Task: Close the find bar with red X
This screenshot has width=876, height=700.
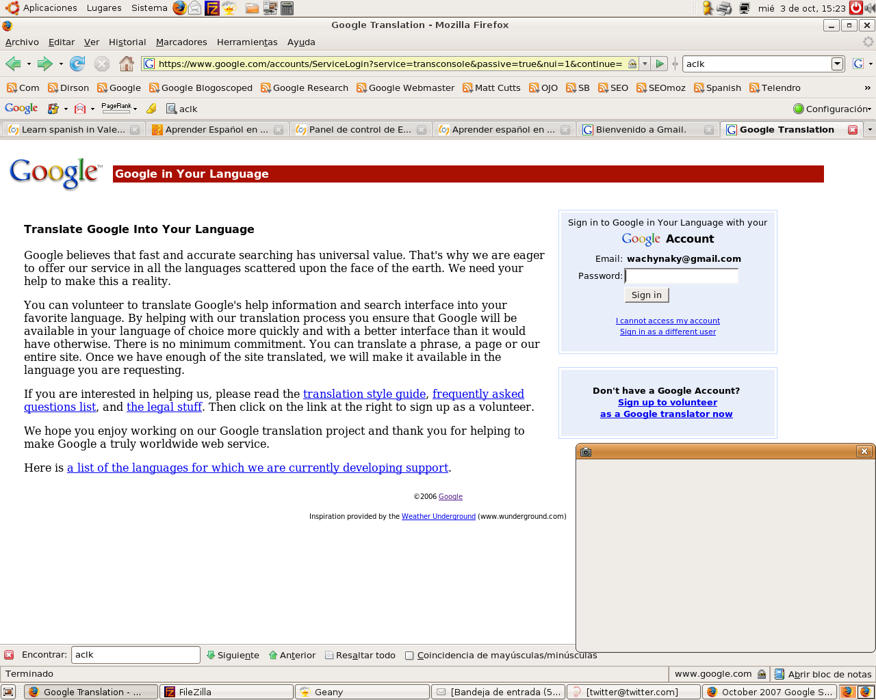Action: click(x=9, y=655)
